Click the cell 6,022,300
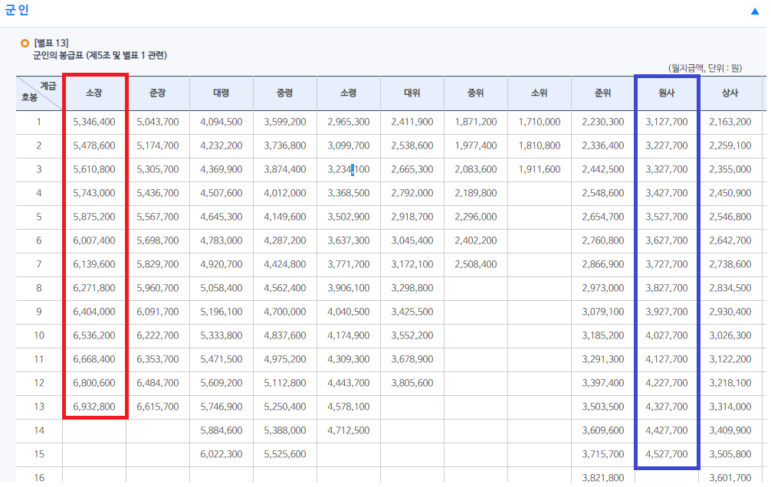Screen dimensions: 771x487 (x=221, y=454)
